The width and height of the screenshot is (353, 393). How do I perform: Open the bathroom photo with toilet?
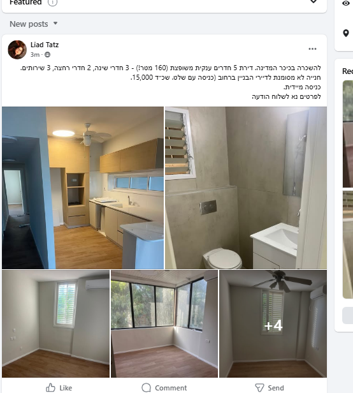click(x=246, y=188)
